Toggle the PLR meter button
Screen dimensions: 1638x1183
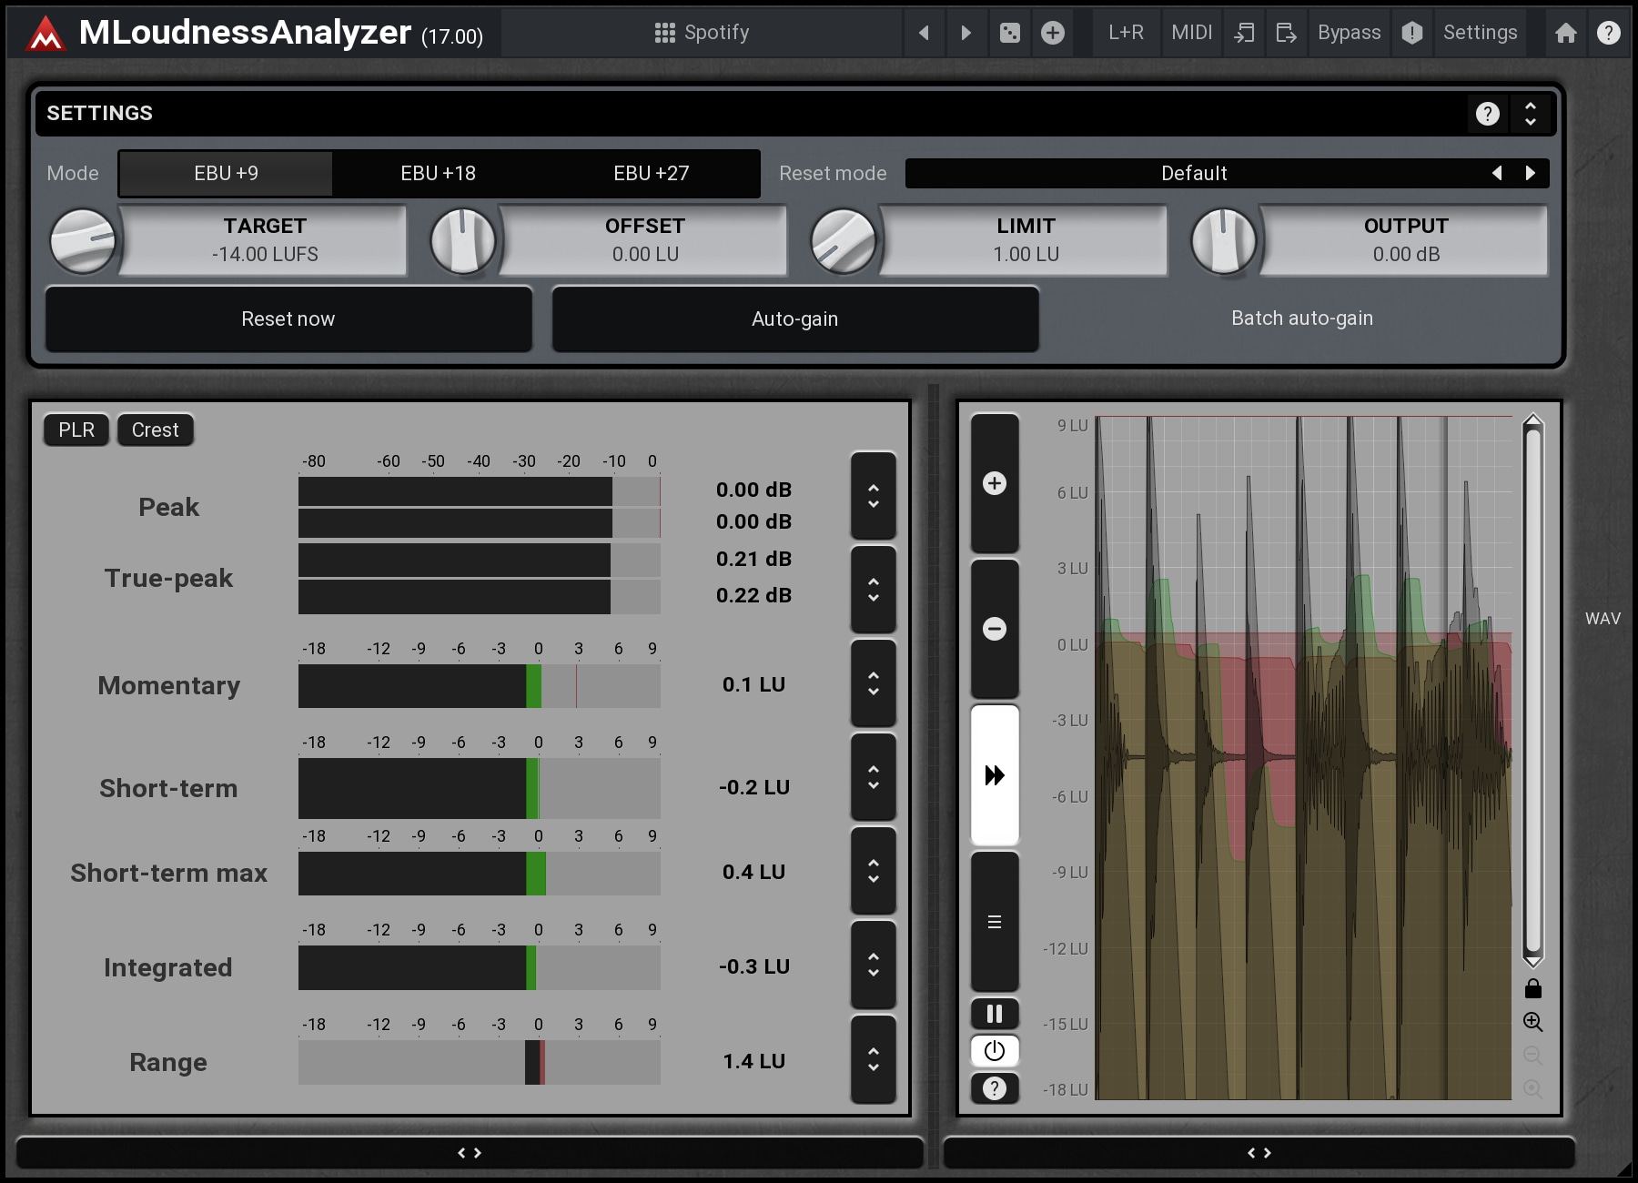[x=76, y=430]
